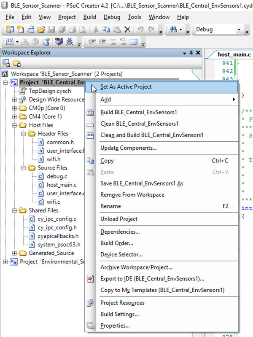Click the Workspace Explorer folder view icon

pos(16,63)
